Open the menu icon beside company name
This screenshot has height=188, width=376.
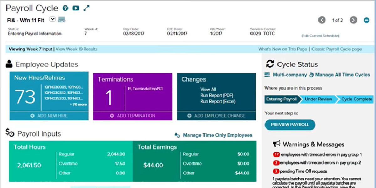click(x=62, y=19)
